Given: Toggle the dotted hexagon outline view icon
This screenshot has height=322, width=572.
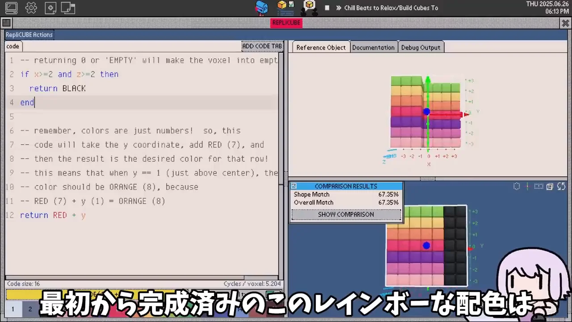Looking at the screenshot, I should click(517, 186).
